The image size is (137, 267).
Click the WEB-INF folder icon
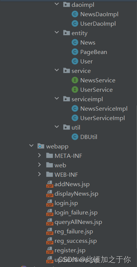pos(50,174)
